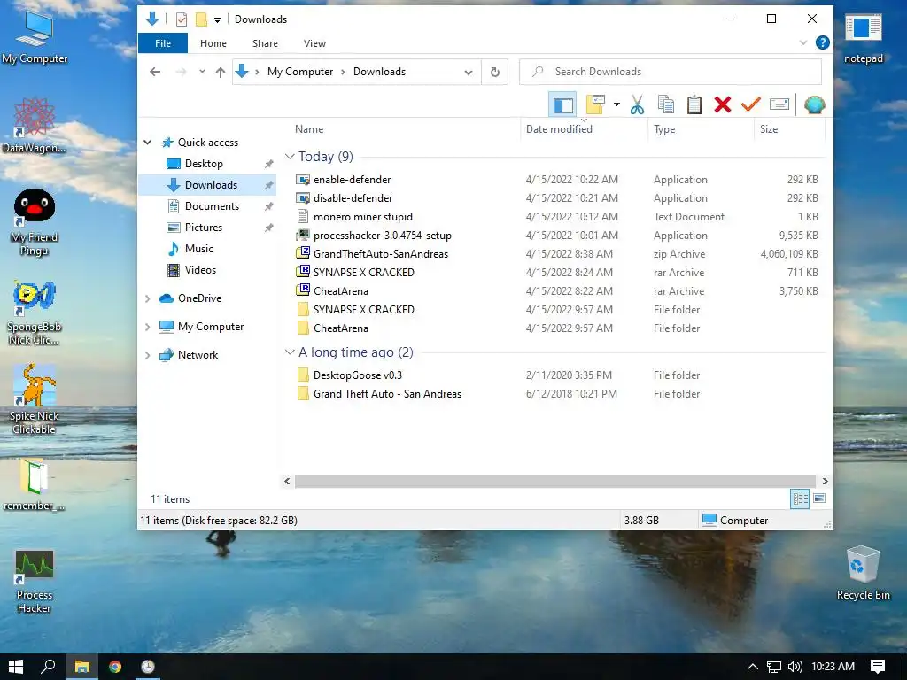Go up one folder level
This screenshot has height=680, width=907.
coord(221,73)
